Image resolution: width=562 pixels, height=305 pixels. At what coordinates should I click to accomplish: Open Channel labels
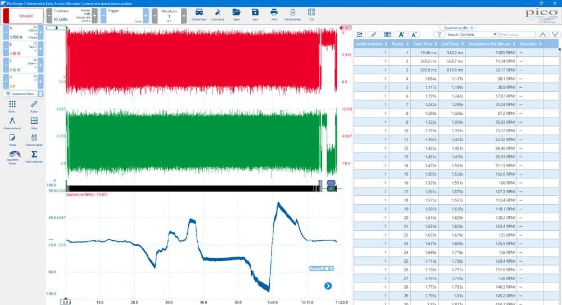point(34,140)
